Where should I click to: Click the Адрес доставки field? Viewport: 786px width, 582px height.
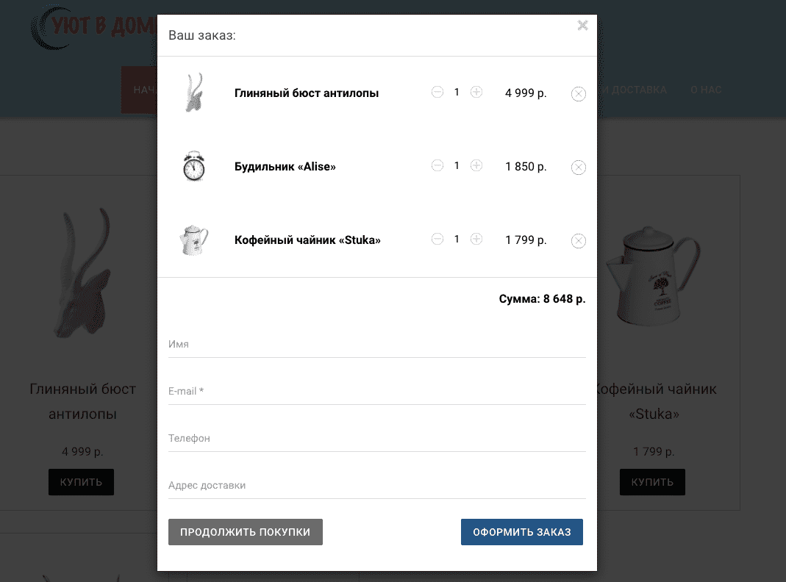(x=377, y=486)
